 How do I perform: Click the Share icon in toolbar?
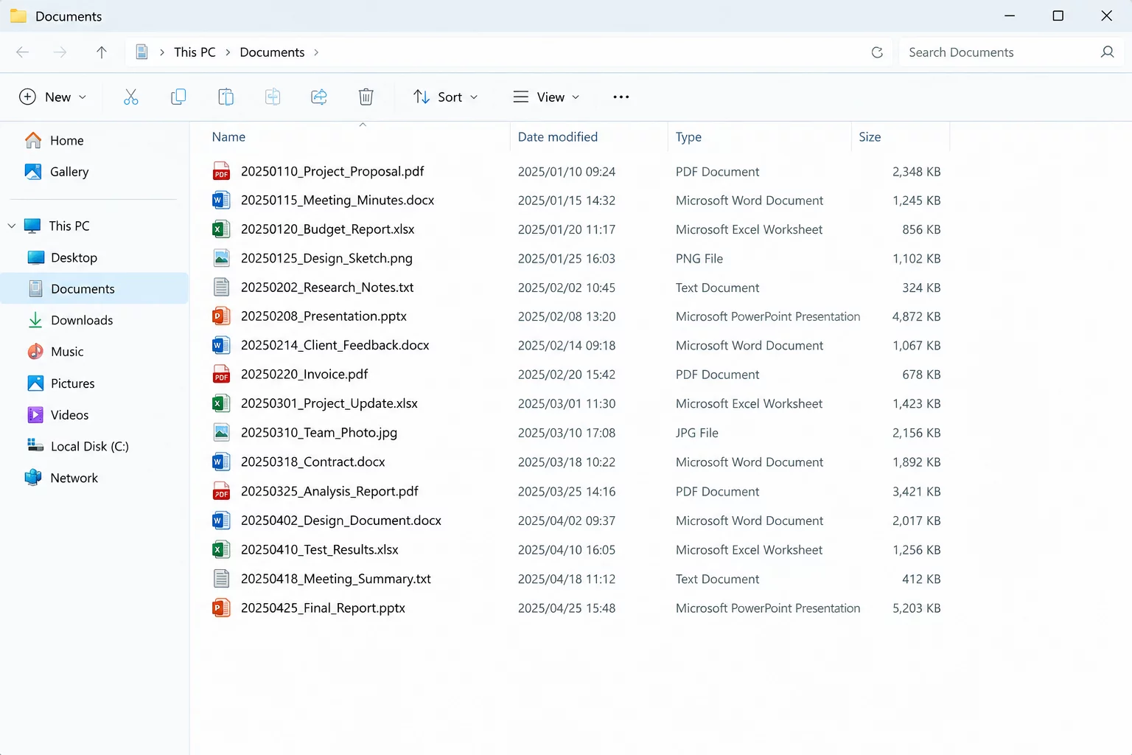click(x=319, y=97)
